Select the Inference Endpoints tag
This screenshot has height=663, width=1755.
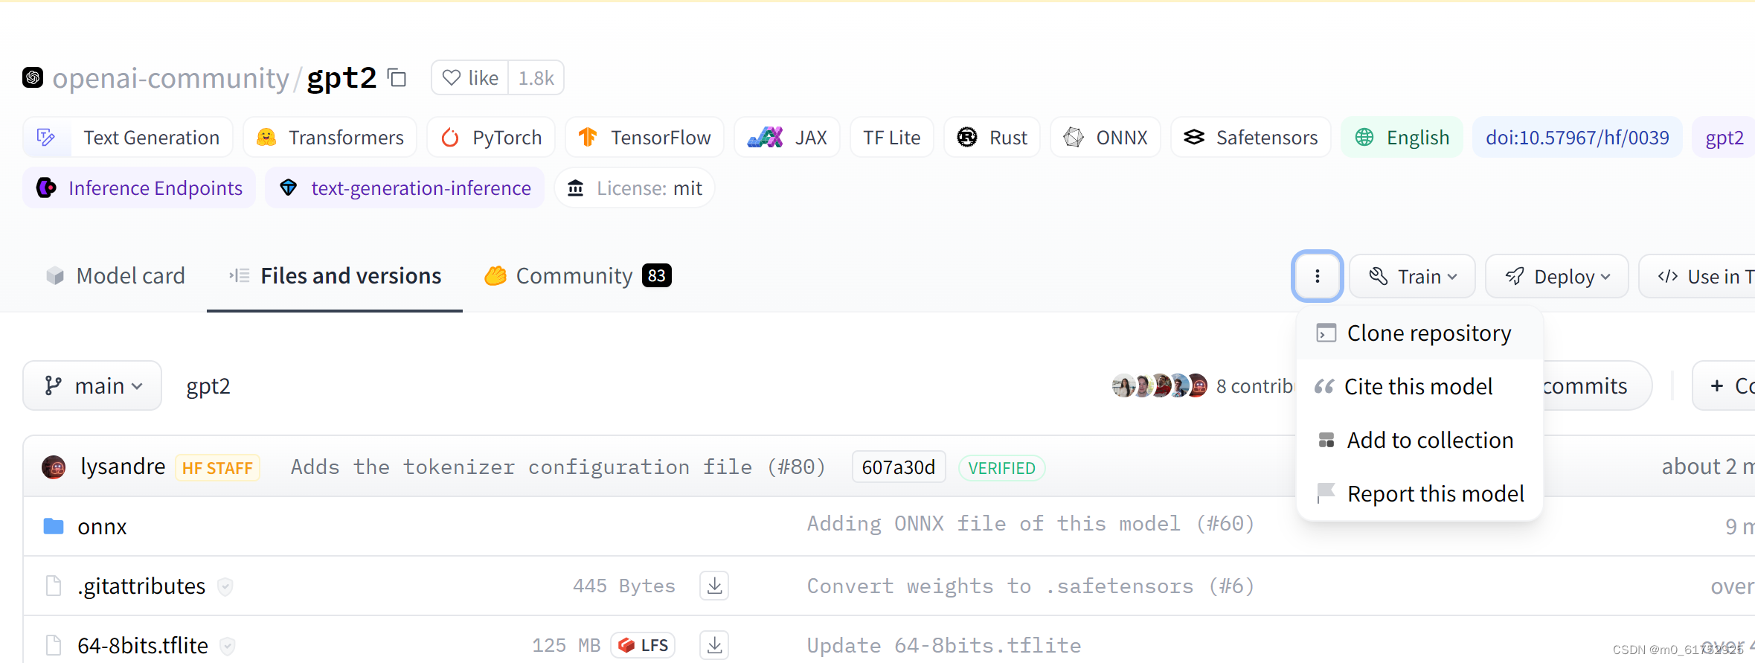click(139, 188)
